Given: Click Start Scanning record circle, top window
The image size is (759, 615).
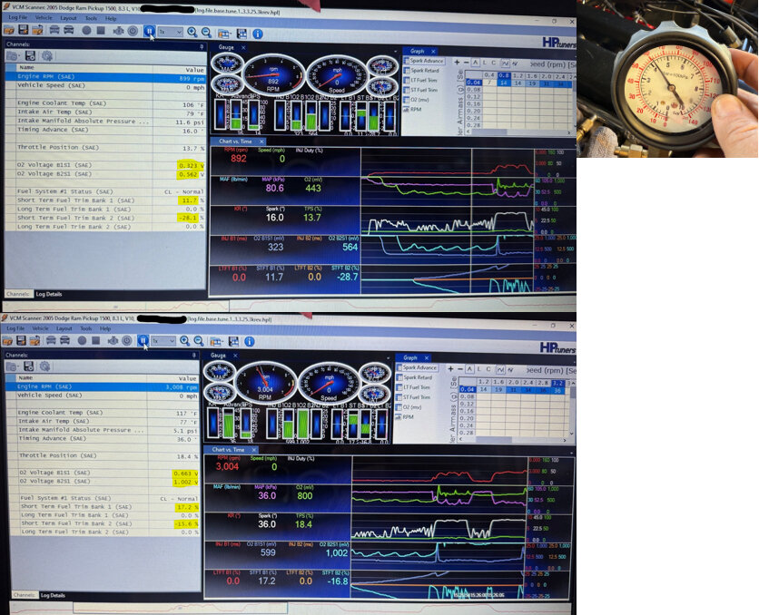Looking at the screenshot, I should [x=86, y=31].
